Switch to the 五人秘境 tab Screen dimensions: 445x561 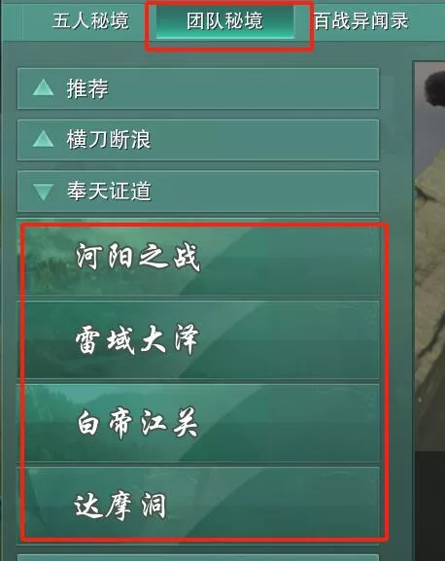click(x=90, y=20)
